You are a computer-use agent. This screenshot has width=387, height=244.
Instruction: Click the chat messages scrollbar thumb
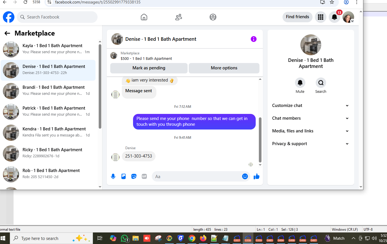pyautogui.click(x=260, y=140)
